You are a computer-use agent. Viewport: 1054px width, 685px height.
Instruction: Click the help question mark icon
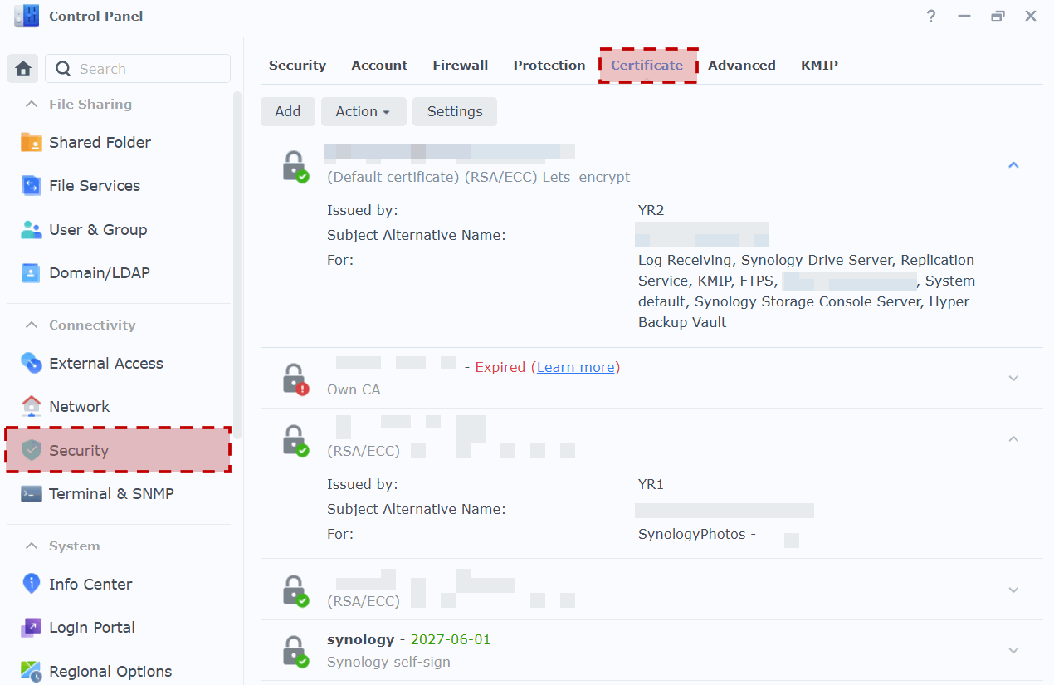click(x=931, y=16)
